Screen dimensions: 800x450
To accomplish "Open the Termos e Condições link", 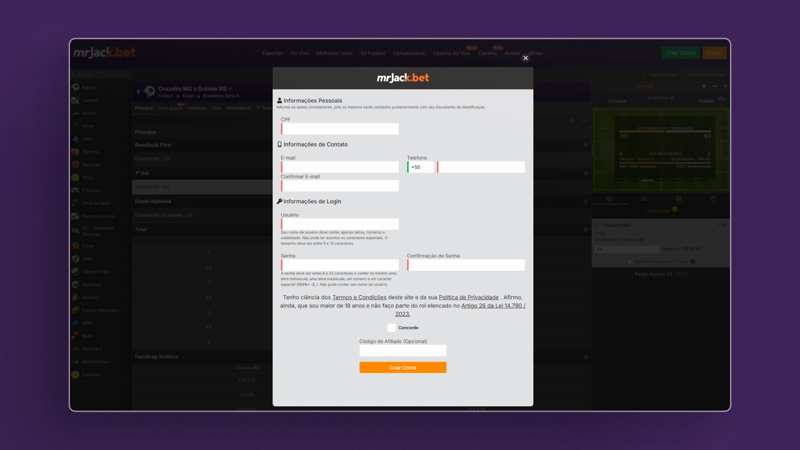I will pos(359,297).
